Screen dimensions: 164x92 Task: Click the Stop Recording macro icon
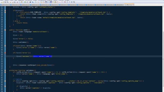tap(67, 2)
